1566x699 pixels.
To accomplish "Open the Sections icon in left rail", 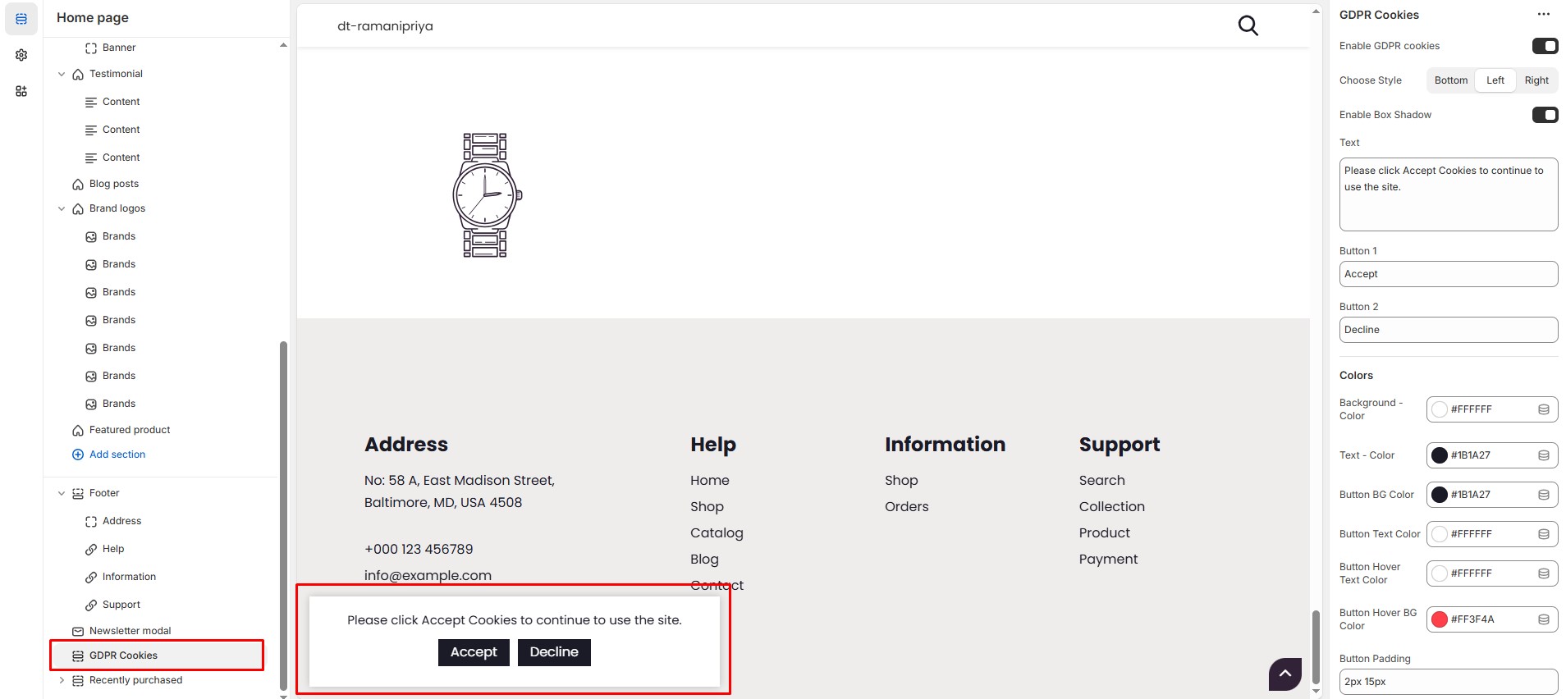I will (x=21, y=19).
